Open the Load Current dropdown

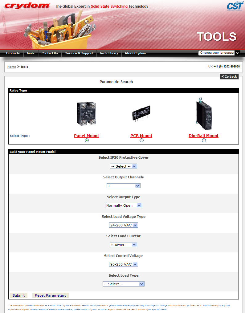123,245
